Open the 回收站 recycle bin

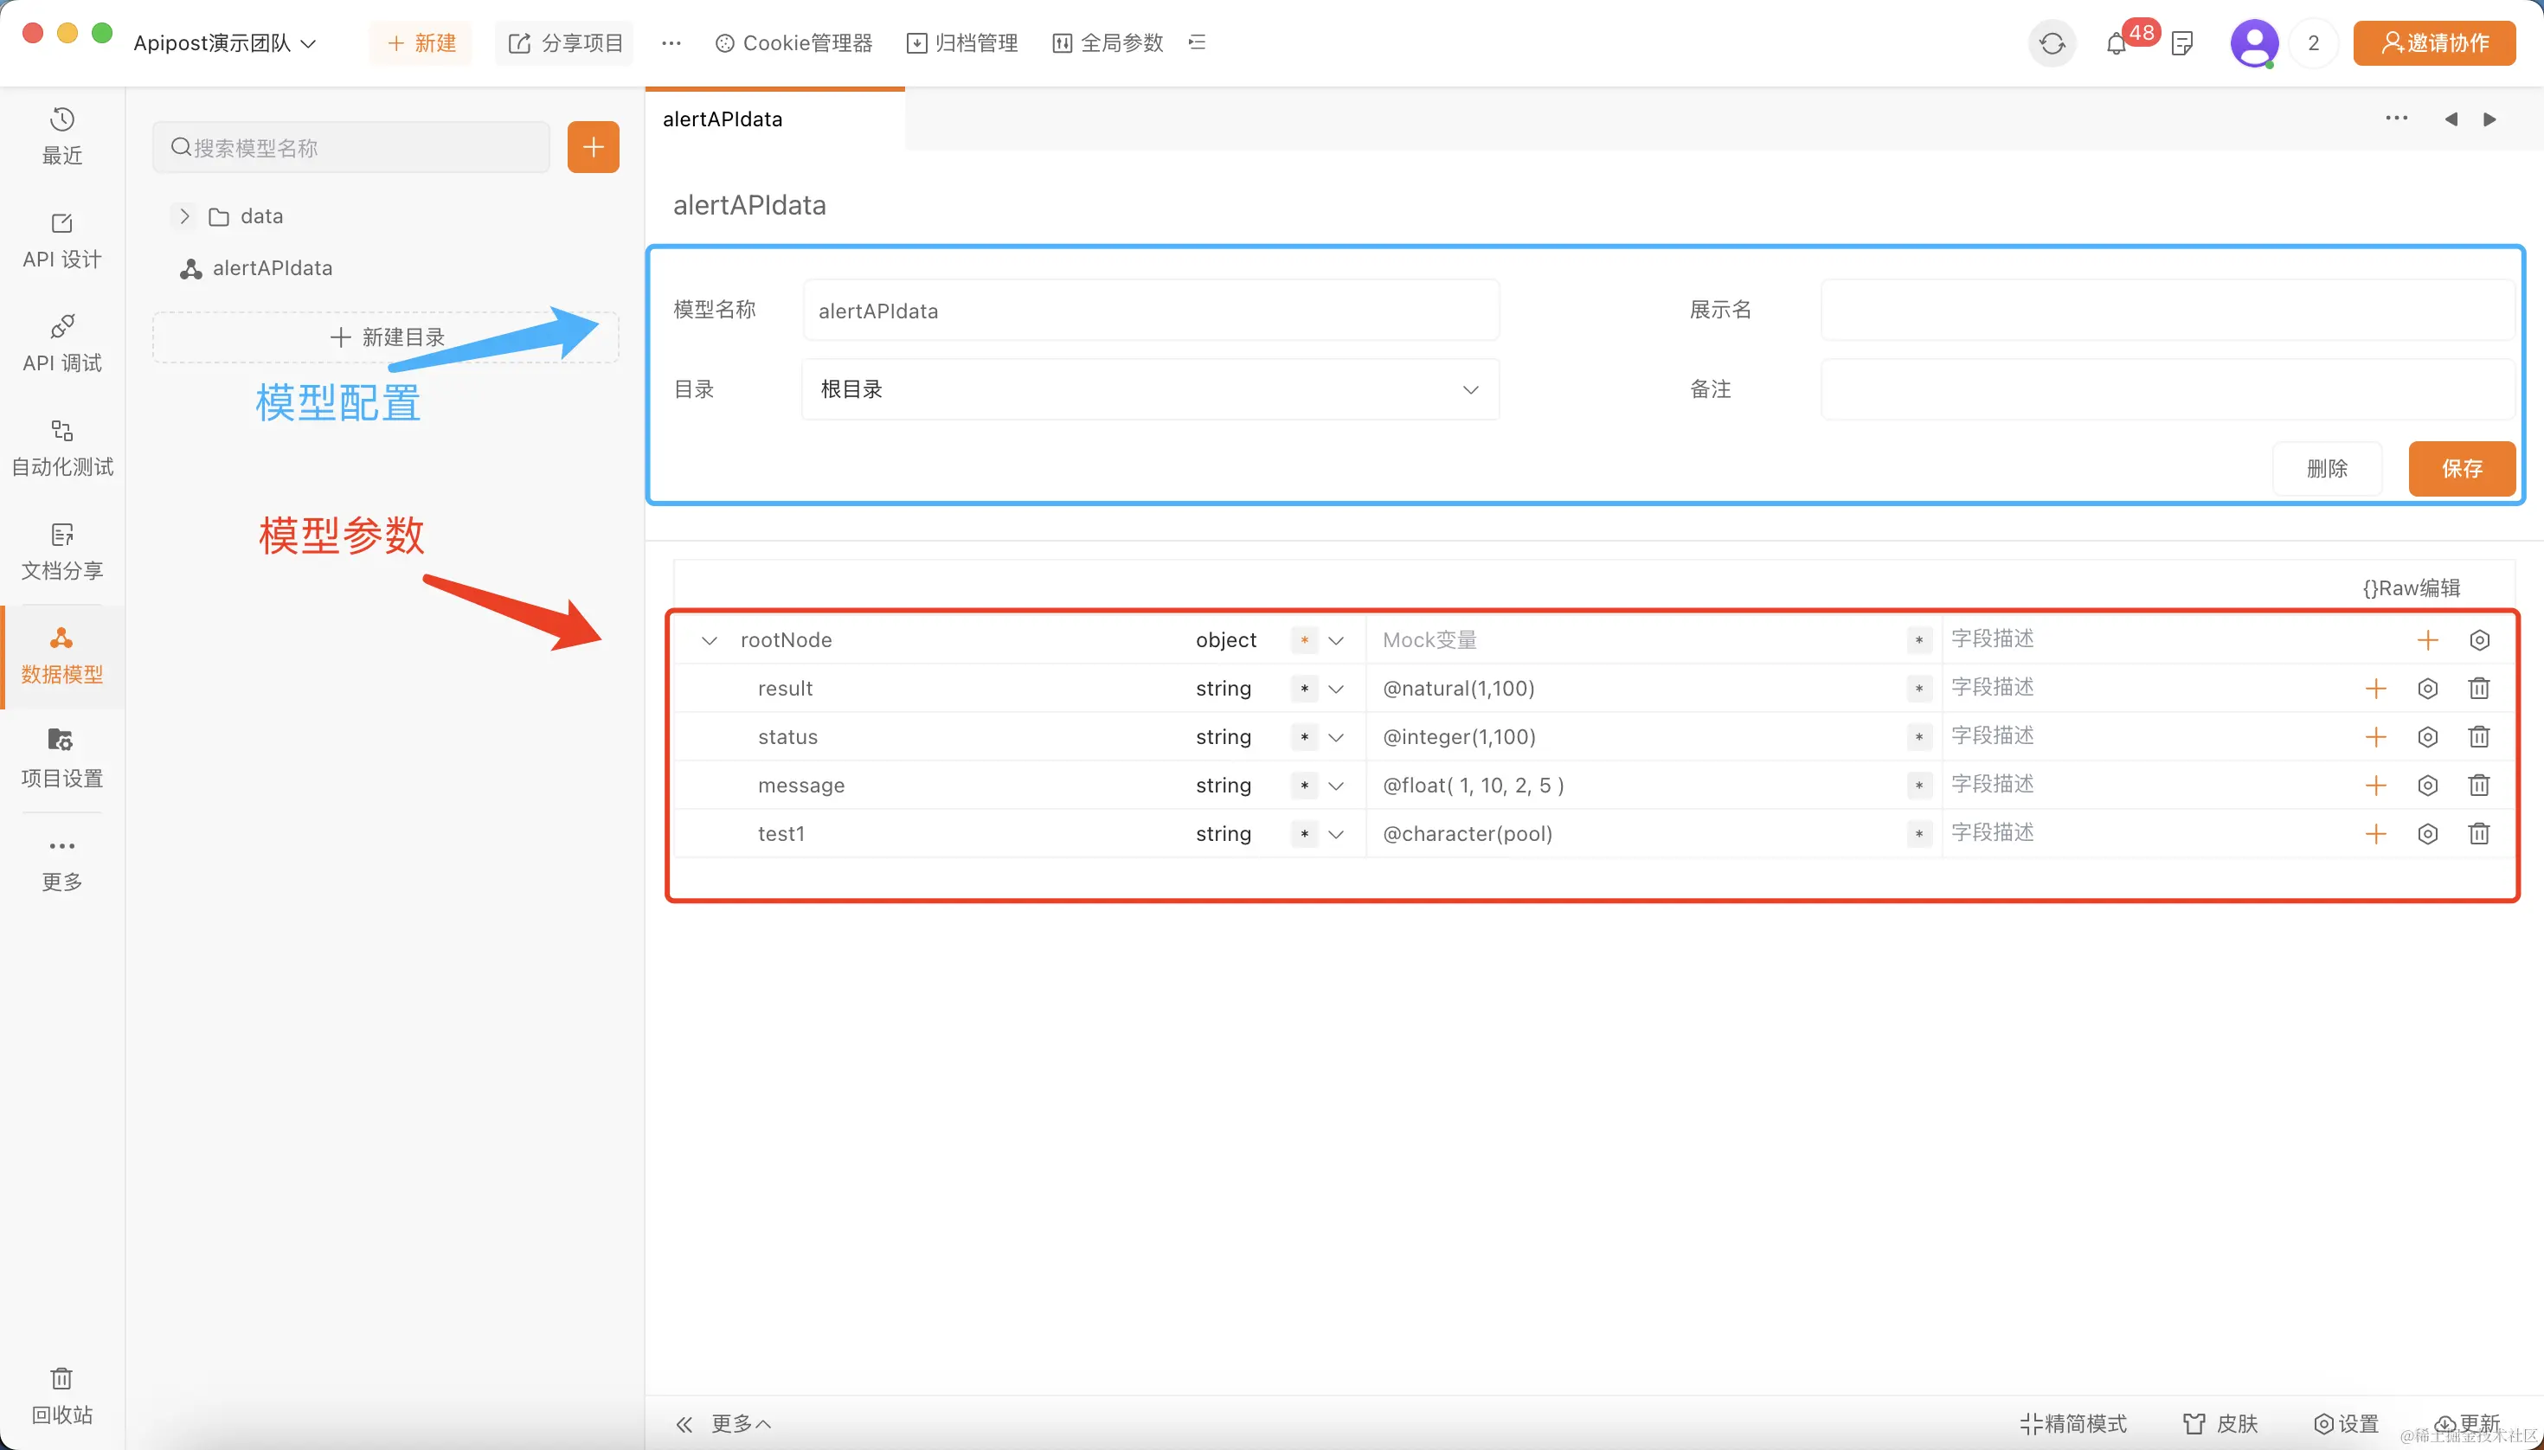(61, 1395)
